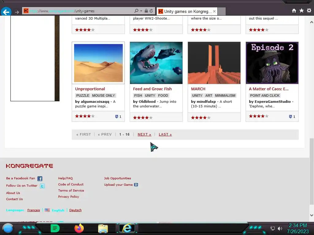This screenshot has width=314, height=235.
Task: Open the Be a Facebook Fan link
Action: (21, 178)
